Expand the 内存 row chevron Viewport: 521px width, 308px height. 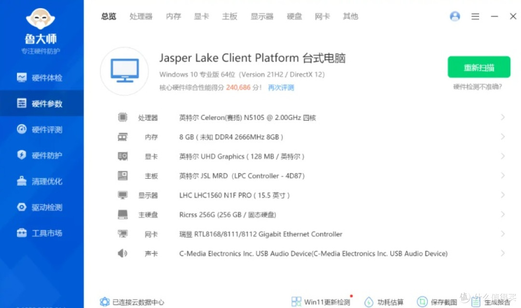[x=503, y=137]
